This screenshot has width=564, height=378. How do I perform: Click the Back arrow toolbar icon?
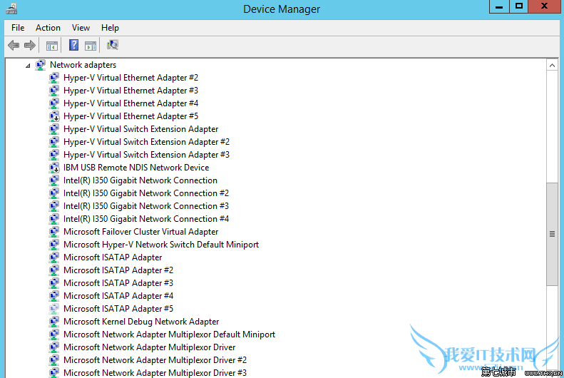coord(14,46)
